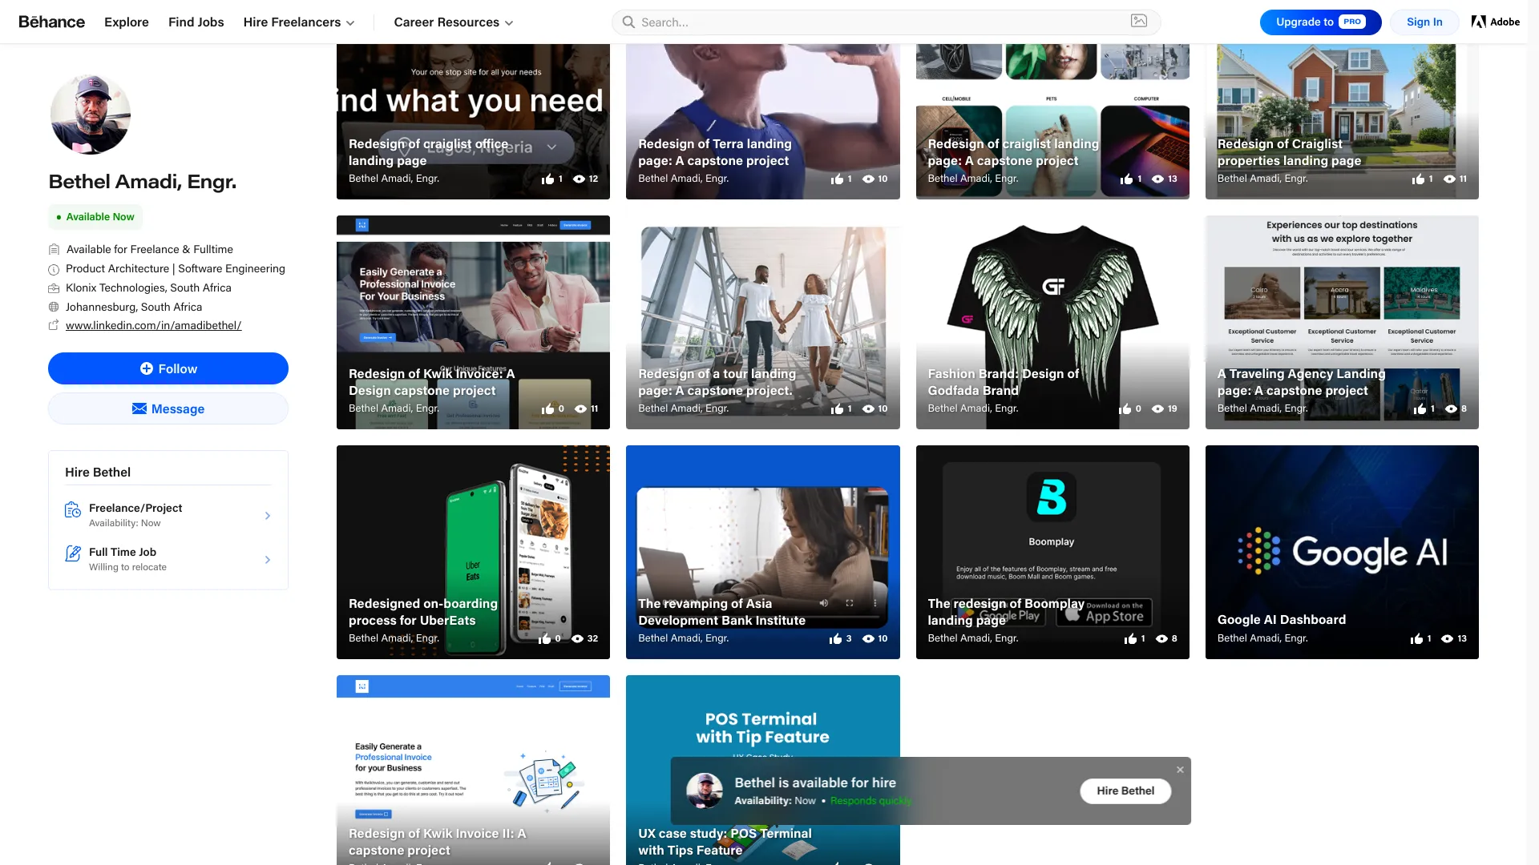Upgrade to PRO

(1320, 22)
